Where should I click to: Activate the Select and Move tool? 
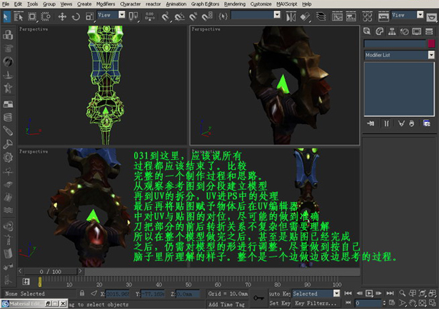pyautogui.click(x=62, y=16)
